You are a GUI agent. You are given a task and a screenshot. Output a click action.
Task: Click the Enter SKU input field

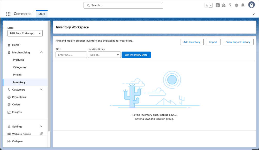point(71,55)
